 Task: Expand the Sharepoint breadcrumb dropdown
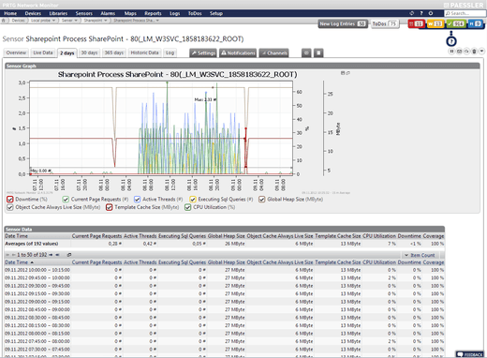(105, 21)
